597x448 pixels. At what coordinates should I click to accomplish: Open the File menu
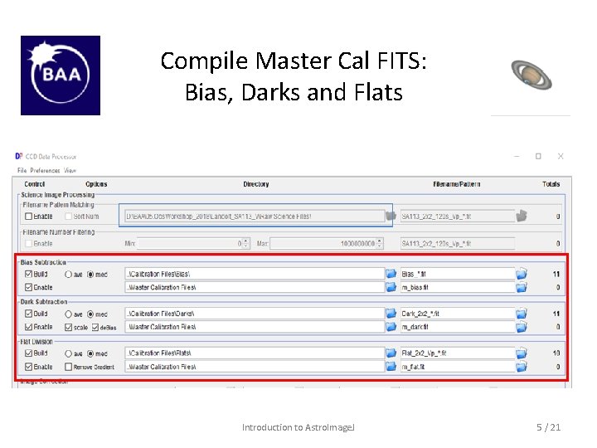click(x=22, y=170)
